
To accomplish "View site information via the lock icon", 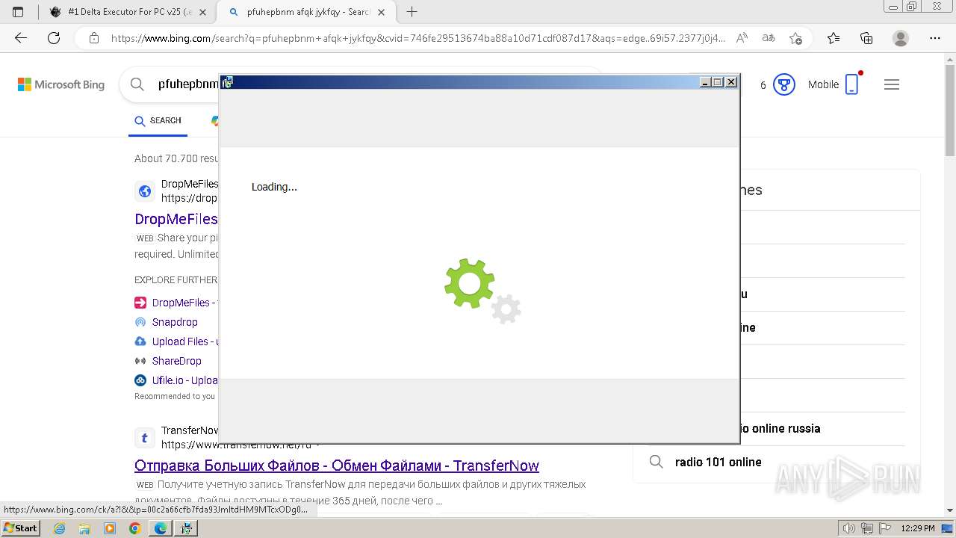I will pos(94,38).
